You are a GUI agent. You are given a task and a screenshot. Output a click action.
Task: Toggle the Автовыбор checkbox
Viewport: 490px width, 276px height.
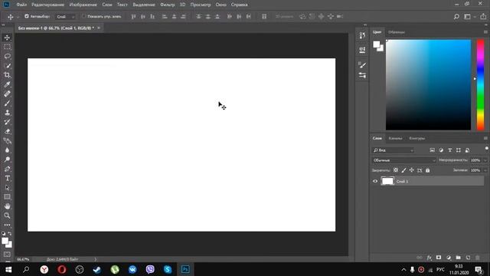[x=27, y=16]
